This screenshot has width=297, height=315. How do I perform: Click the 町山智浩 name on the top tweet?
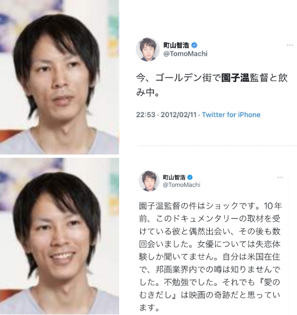[176, 45]
